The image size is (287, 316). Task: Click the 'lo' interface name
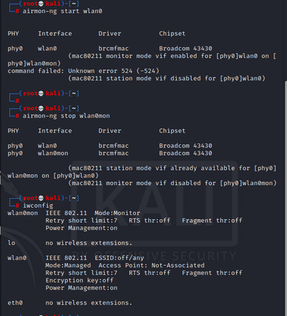point(11,243)
